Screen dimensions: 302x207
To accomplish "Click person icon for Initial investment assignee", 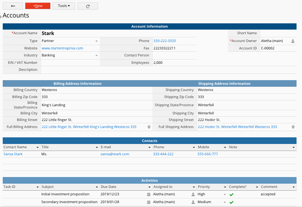I will pyautogui.click(x=193, y=194).
